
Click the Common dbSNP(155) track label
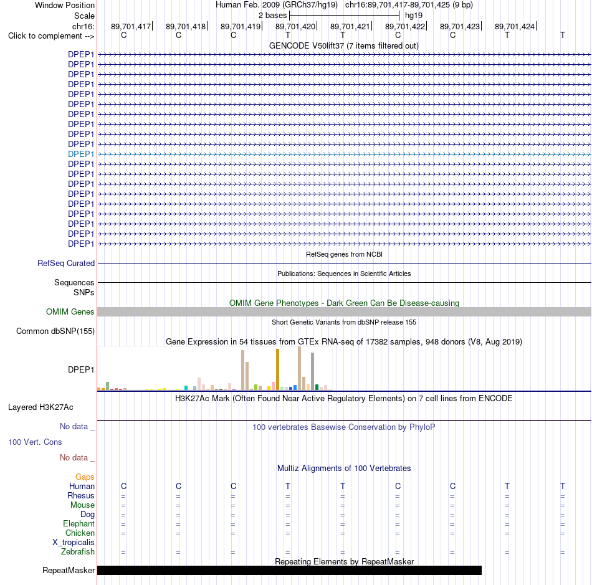[x=55, y=331]
